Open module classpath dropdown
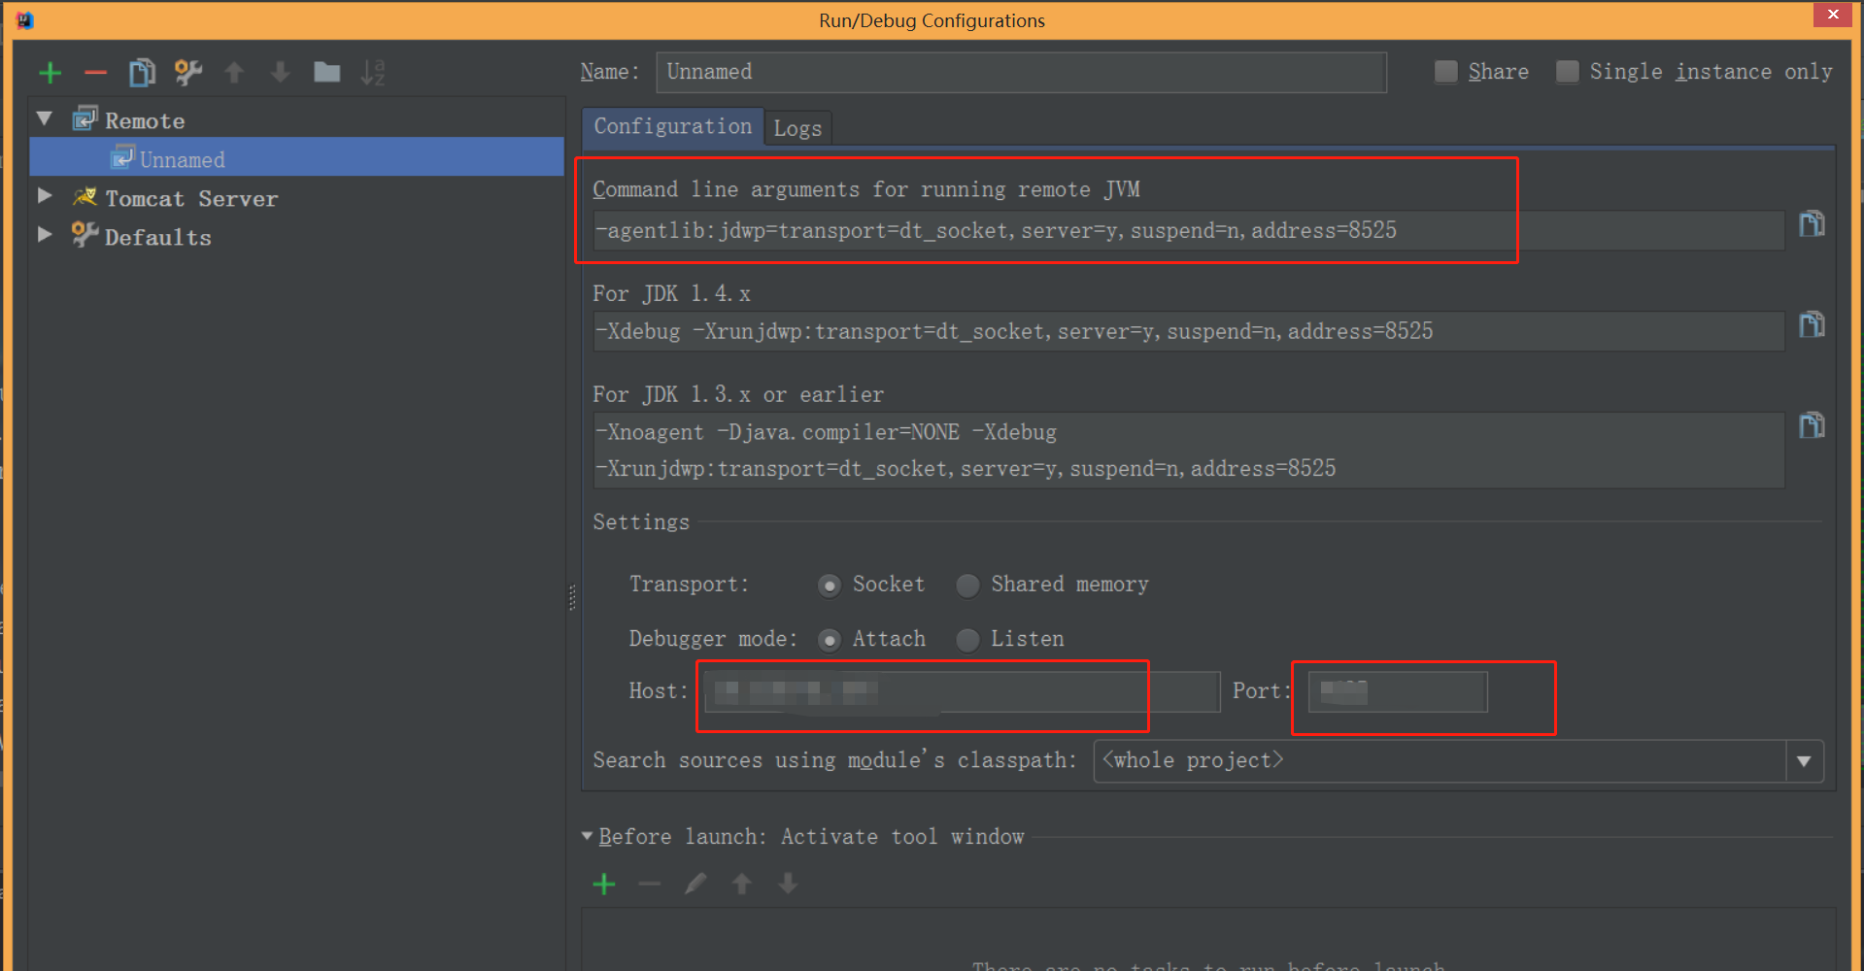The height and width of the screenshot is (971, 1864). pyautogui.click(x=1804, y=761)
